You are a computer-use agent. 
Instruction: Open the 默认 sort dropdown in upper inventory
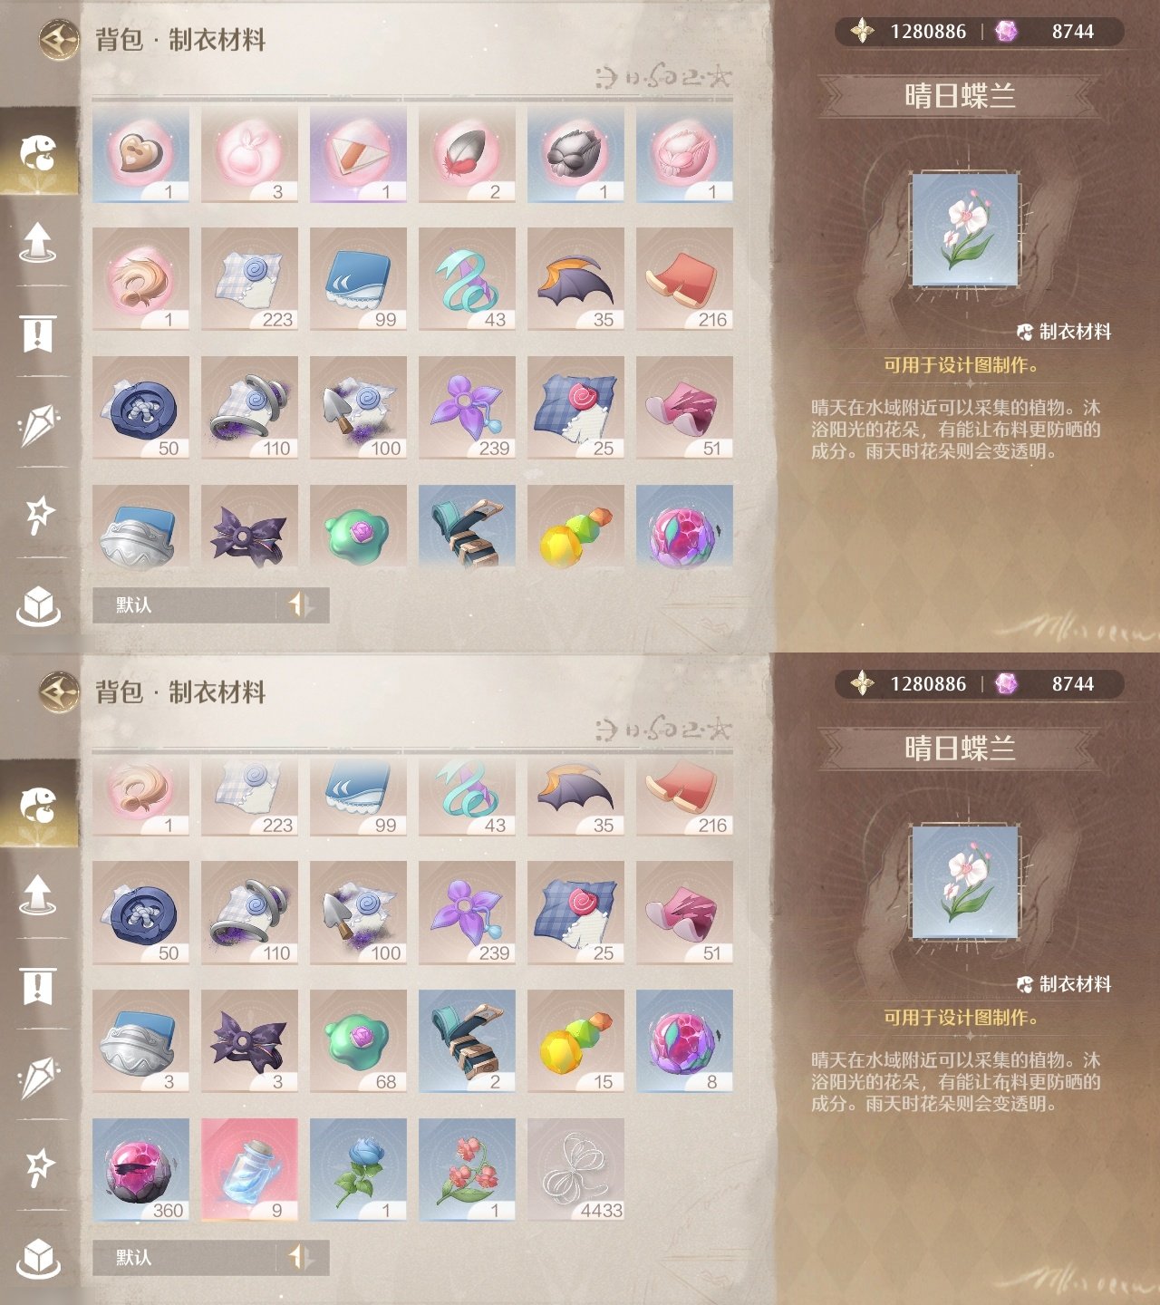click(185, 604)
